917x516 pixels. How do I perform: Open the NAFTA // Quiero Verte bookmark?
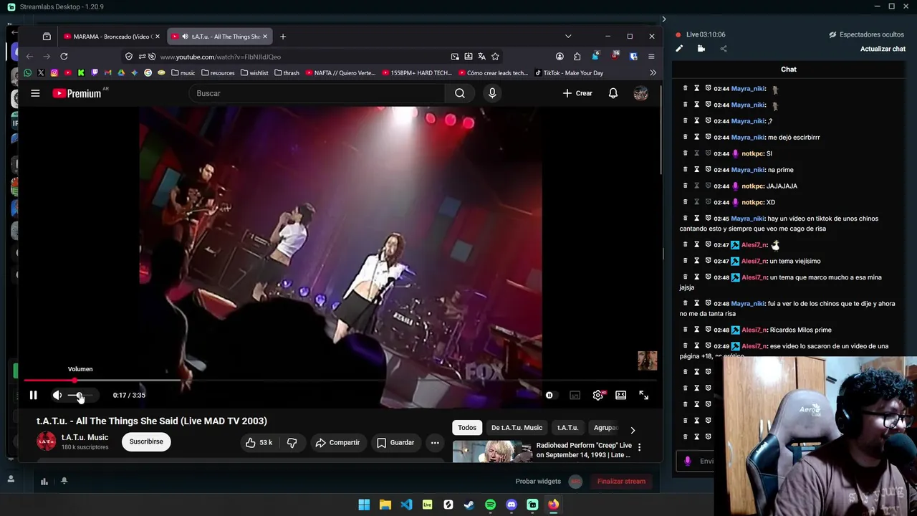pyautogui.click(x=340, y=72)
